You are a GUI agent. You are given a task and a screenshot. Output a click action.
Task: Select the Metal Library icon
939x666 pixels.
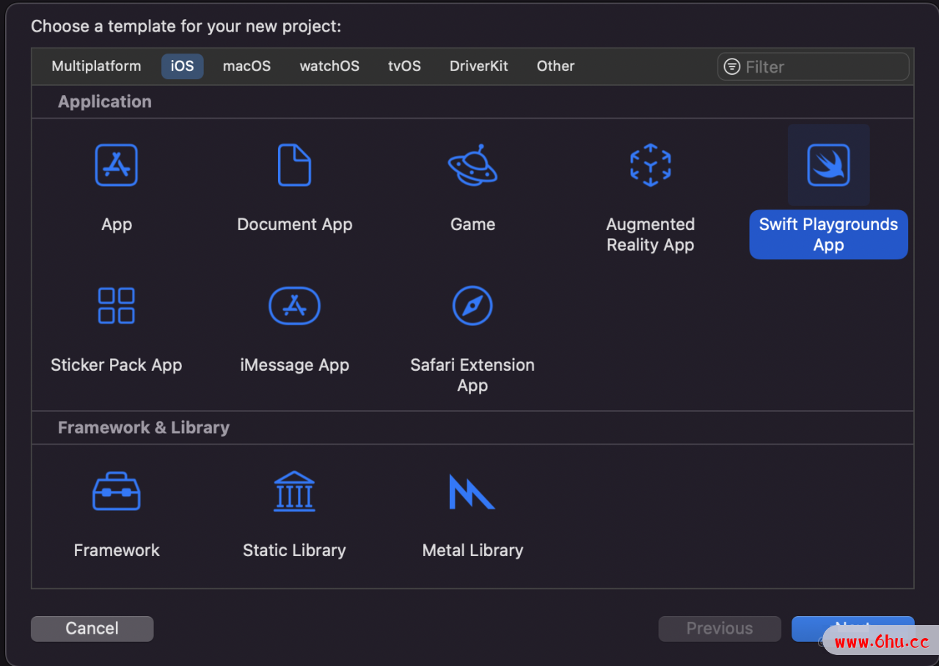point(472,491)
